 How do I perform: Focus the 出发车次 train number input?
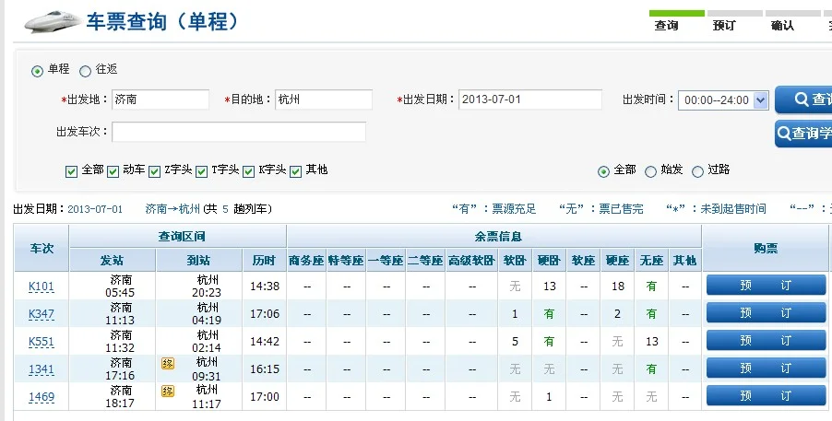(x=239, y=132)
